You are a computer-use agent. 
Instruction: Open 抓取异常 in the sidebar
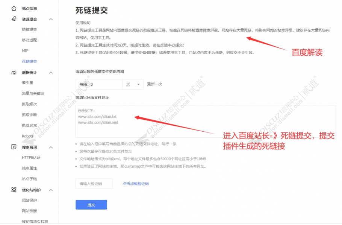pyautogui.click(x=29, y=125)
